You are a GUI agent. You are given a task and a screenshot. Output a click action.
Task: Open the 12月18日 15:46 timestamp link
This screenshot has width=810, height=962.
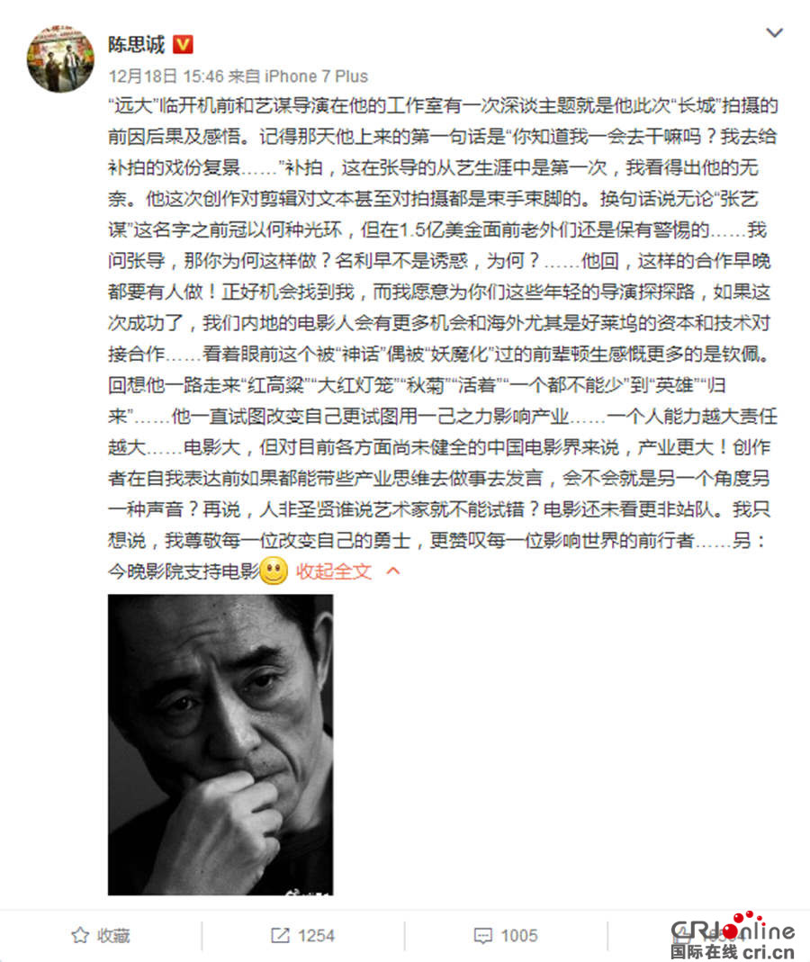click(166, 76)
